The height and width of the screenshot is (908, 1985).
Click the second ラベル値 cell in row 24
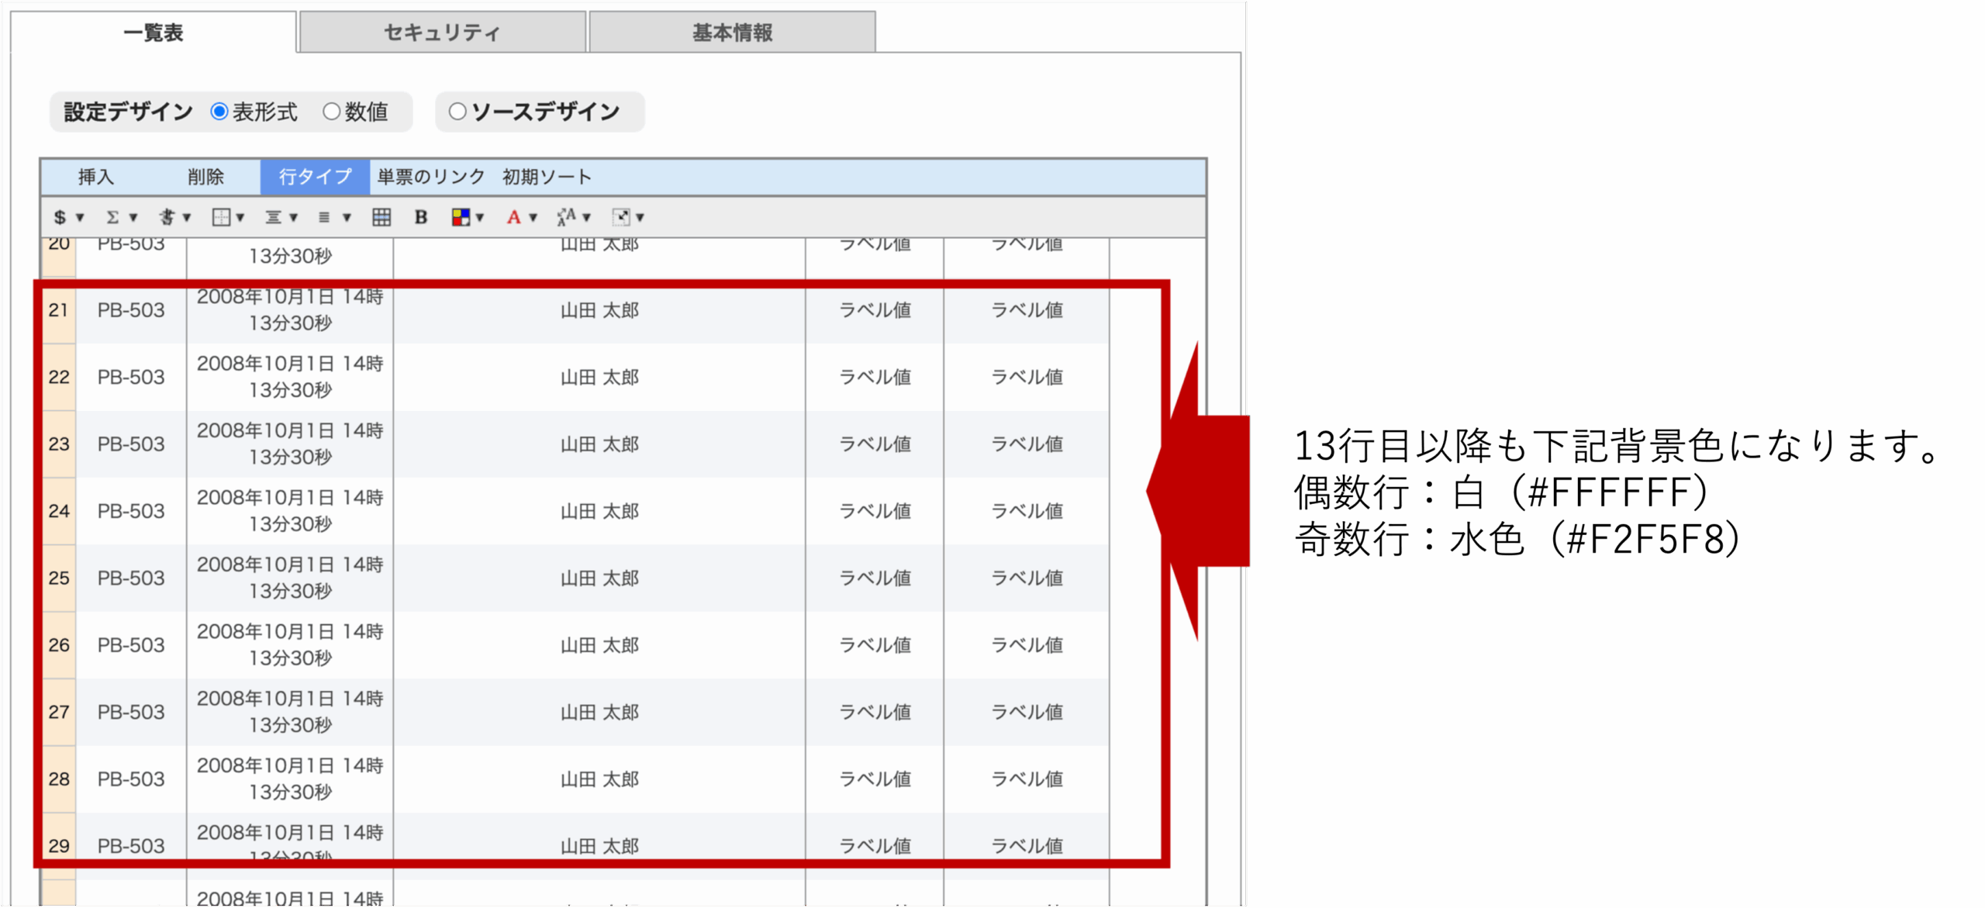[x=1027, y=511]
